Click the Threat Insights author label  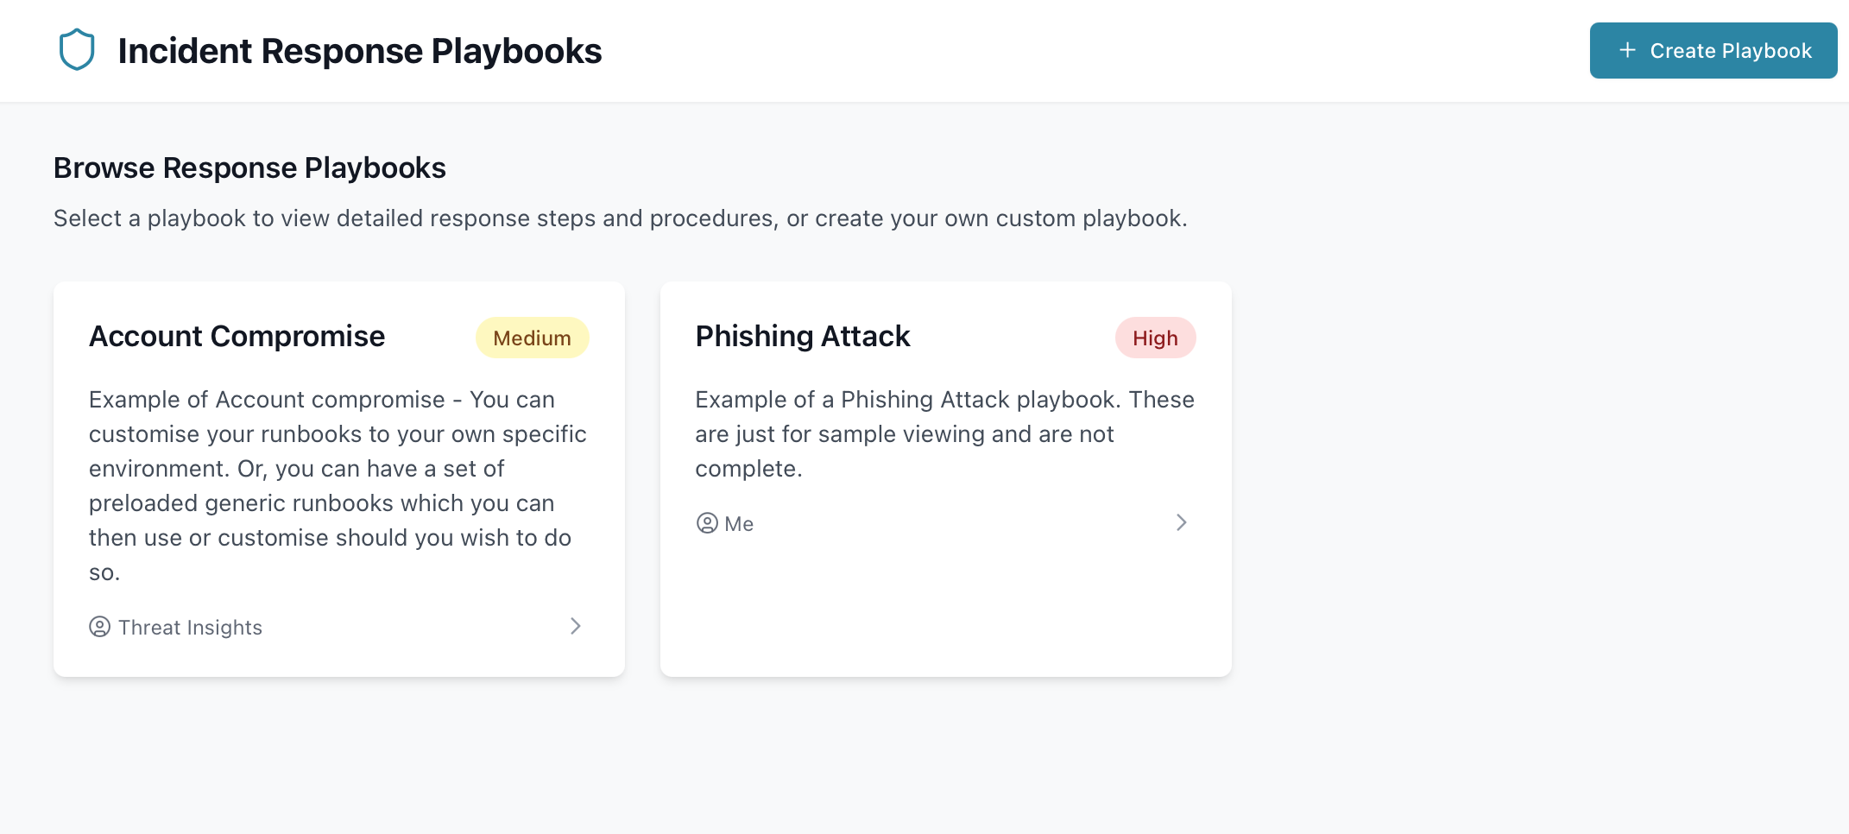[x=190, y=628]
